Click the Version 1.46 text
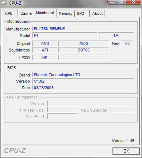The image size is (142, 158). pos(123,141)
